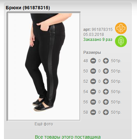The image size is (137, 139).
Task: Decrease quantity for size 58
Action: click(x=93, y=112)
